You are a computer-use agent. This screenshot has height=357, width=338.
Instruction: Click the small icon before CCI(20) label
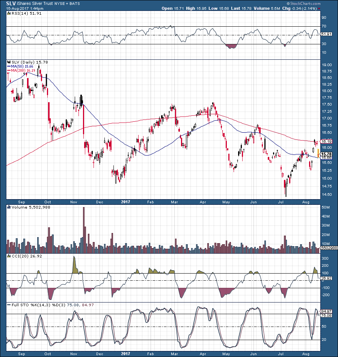[x=9, y=256]
